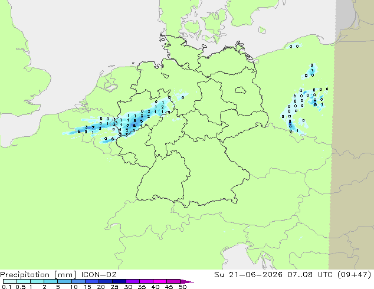Click the '7' precipitation value over Belgium
374x289 pixels.
point(93,128)
